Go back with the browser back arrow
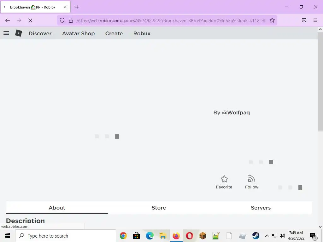The image size is (323, 242). (8, 20)
